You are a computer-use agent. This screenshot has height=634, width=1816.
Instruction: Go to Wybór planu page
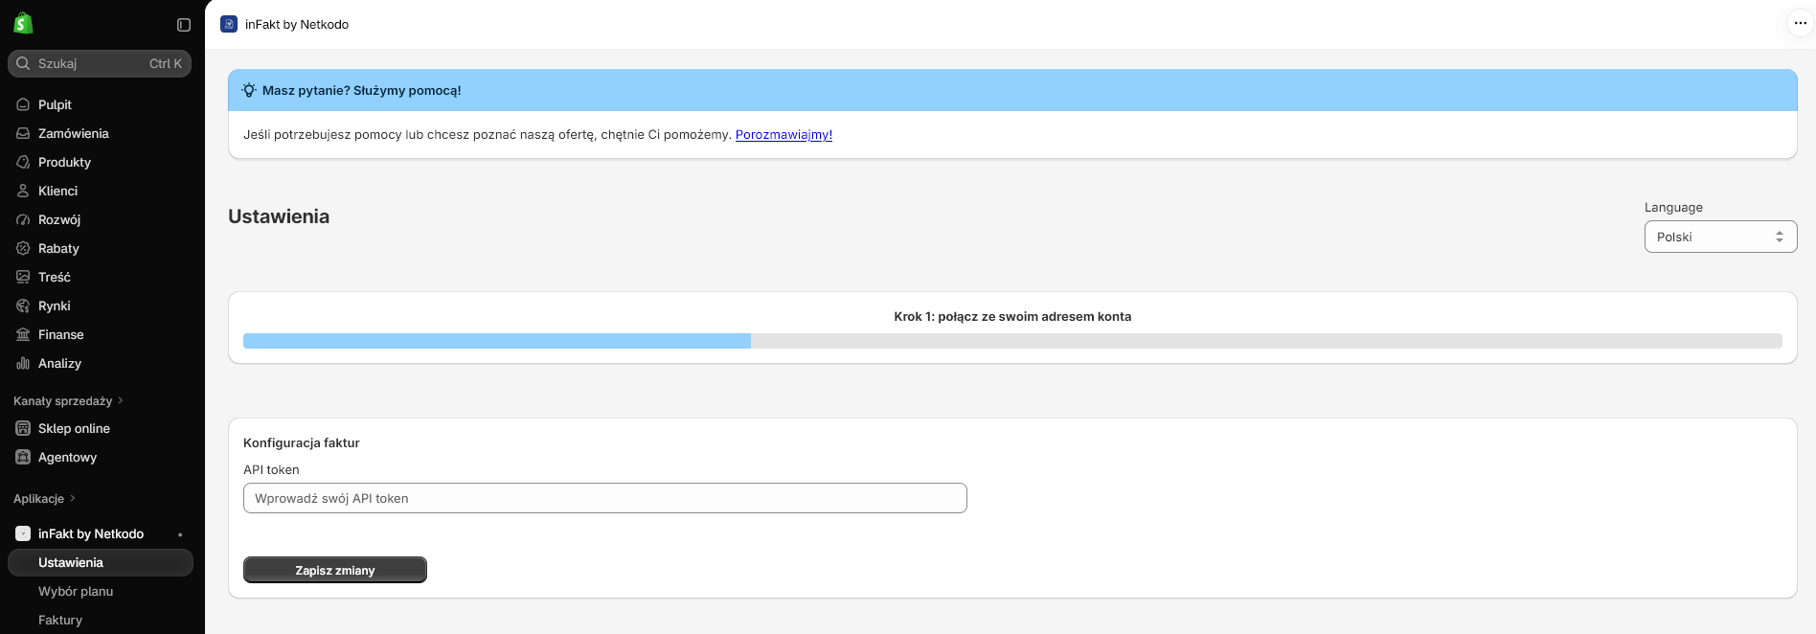(76, 591)
